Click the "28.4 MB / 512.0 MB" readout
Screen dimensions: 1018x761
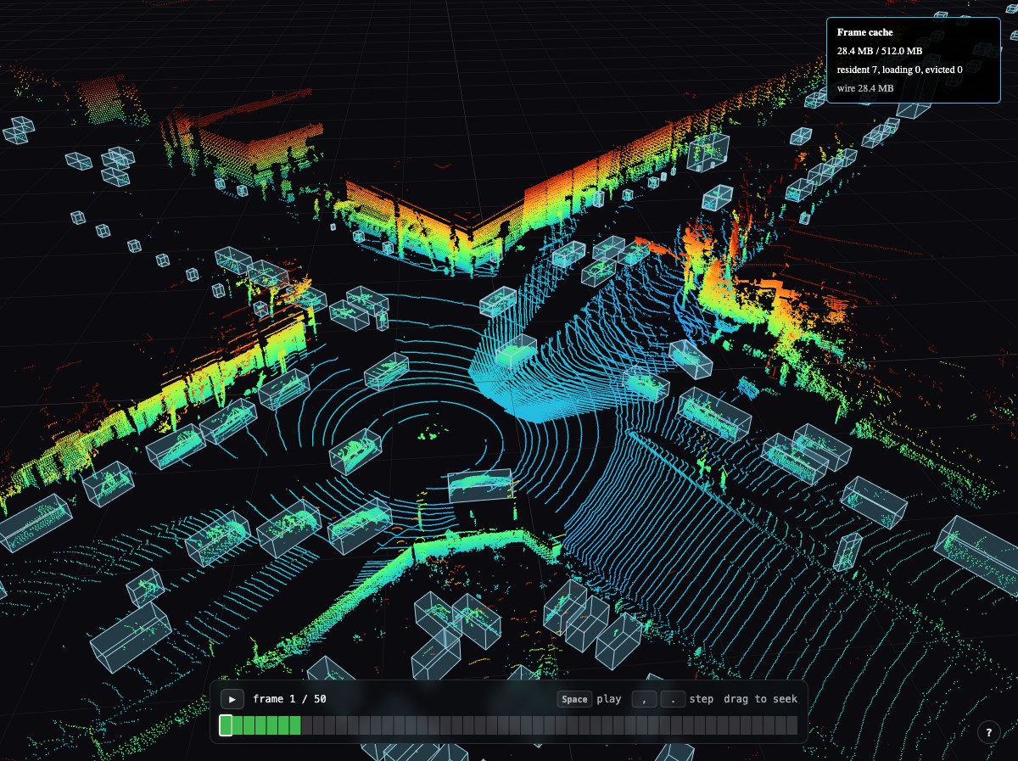879,51
